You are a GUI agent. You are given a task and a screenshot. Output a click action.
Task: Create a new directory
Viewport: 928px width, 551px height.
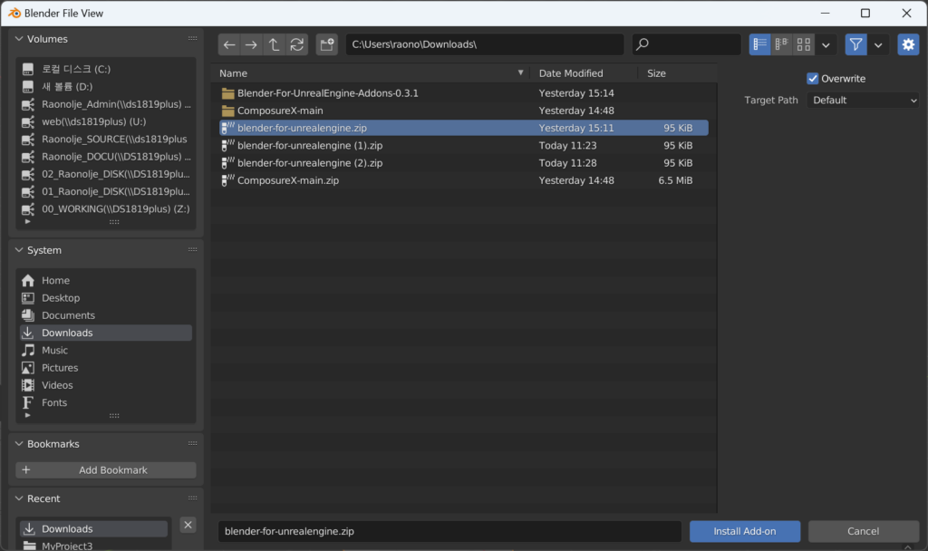click(326, 44)
